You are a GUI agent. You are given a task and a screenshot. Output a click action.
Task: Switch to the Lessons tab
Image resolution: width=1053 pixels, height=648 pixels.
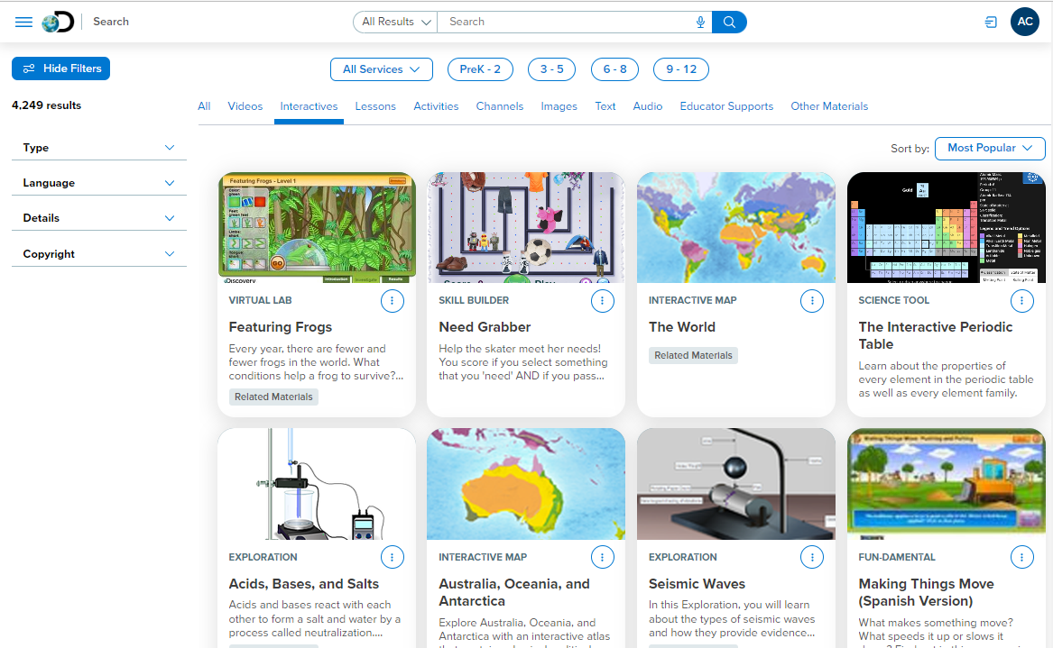click(x=375, y=106)
